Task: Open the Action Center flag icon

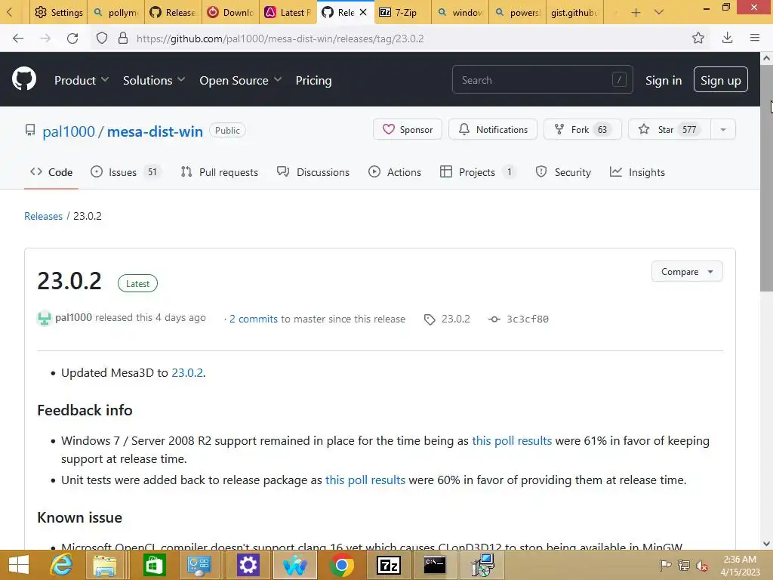Action: 665,566
